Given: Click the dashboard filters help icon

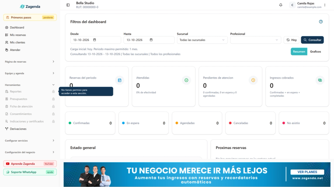Looking at the screenshot, I should (x=321, y=22).
